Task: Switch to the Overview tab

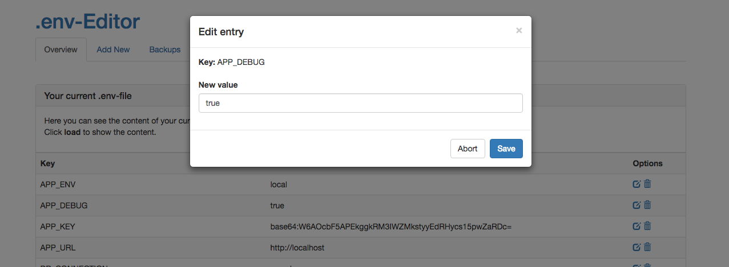Action: (x=61, y=50)
